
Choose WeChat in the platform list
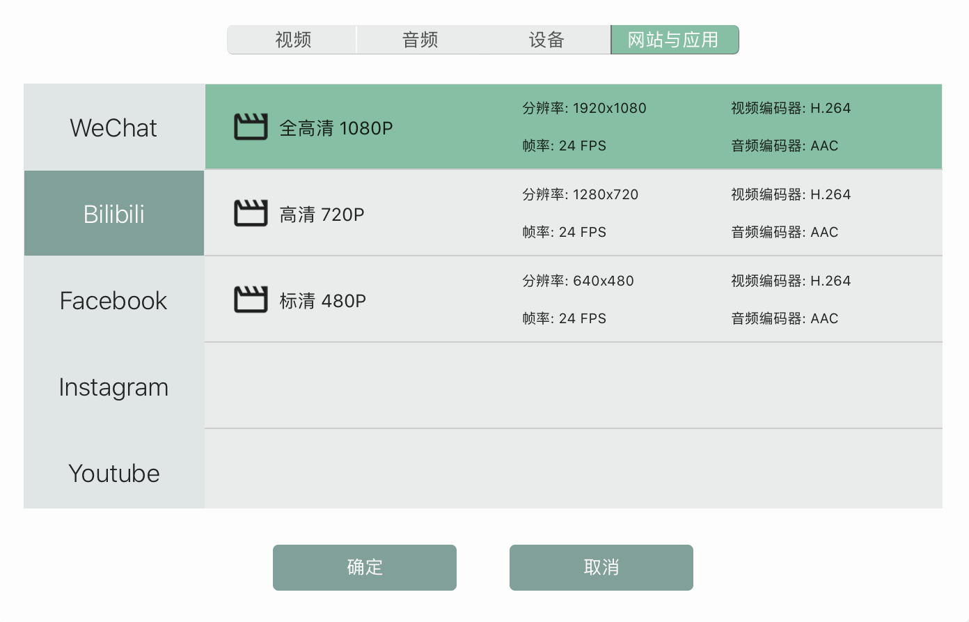pyautogui.click(x=113, y=127)
